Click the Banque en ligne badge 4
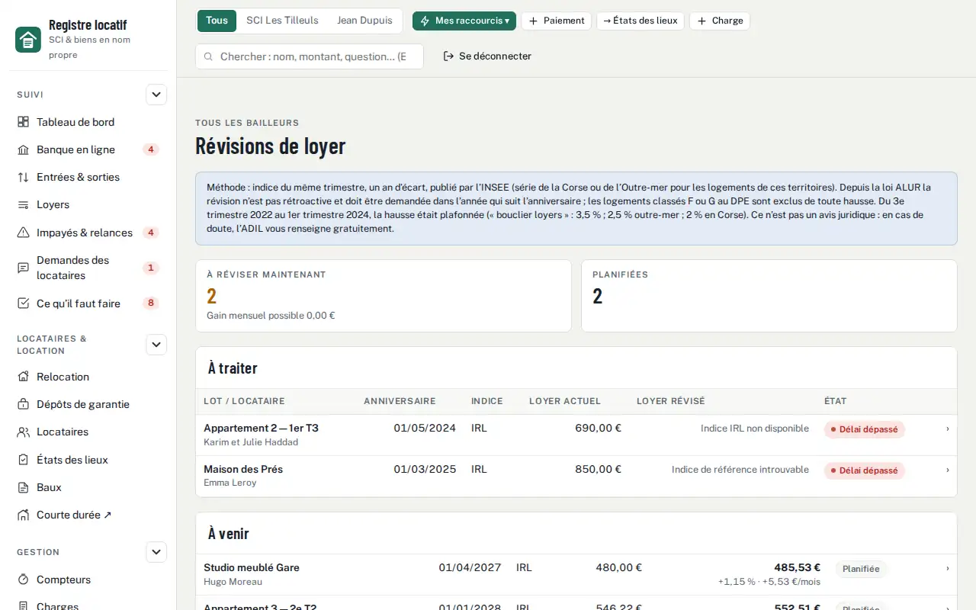This screenshot has width=976, height=610. pyautogui.click(x=151, y=149)
